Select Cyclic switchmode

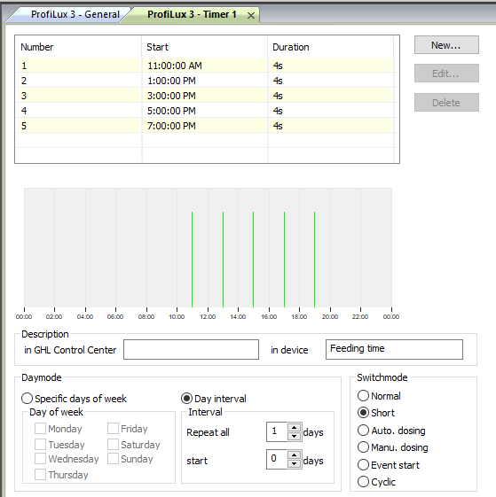(x=376, y=482)
